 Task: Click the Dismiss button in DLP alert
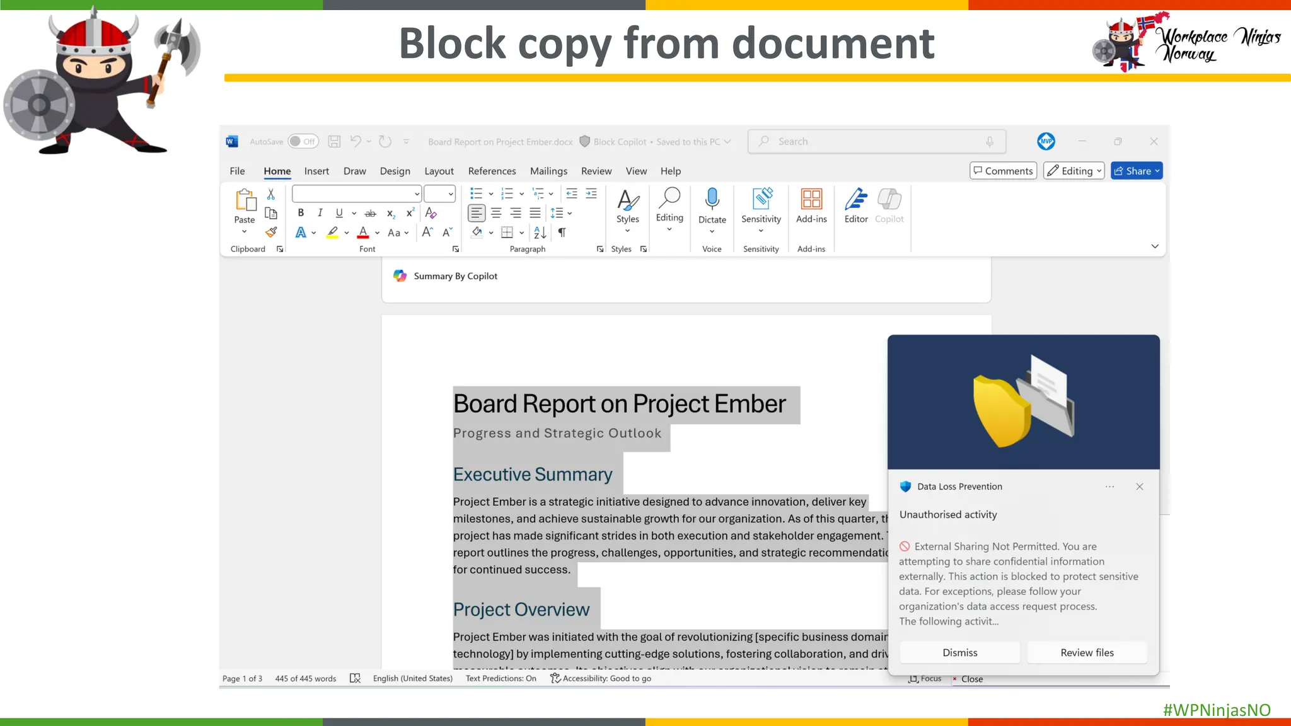pyautogui.click(x=959, y=653)
